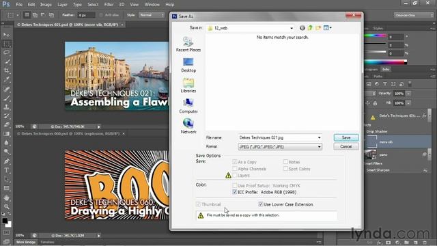The height and width of the screenshot is (246, 437).
Task: Toggle the Use Proof Setup checkbox
Action: 235,185
